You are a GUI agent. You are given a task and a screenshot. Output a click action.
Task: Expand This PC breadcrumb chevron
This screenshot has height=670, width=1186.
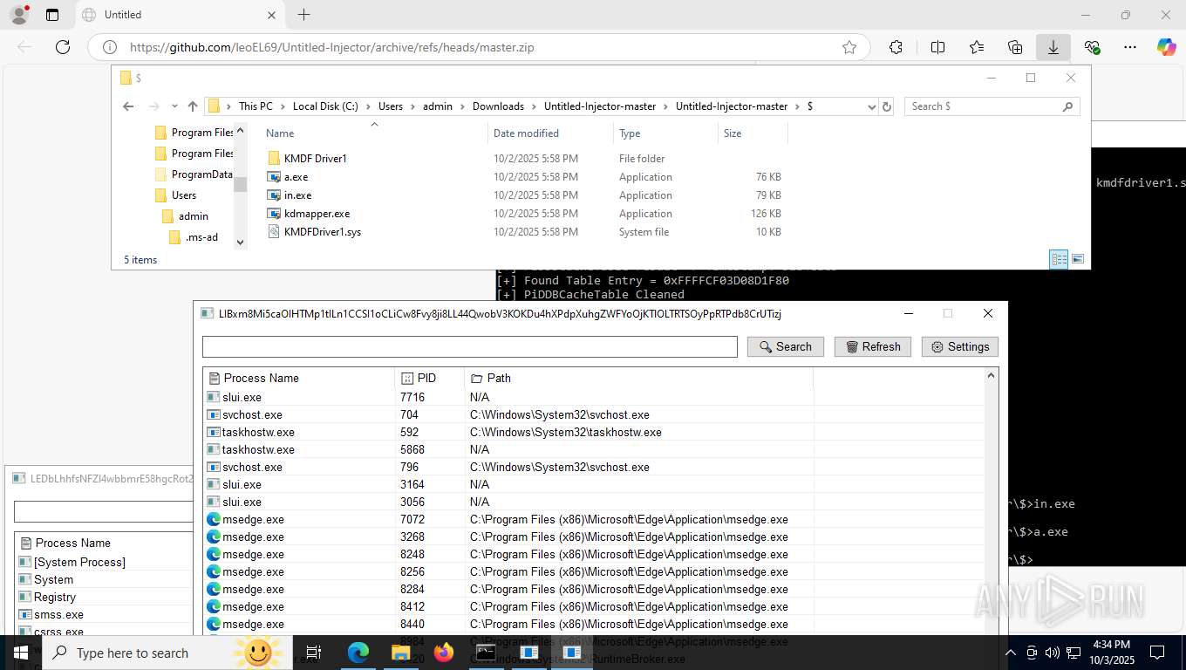(283, 106)
